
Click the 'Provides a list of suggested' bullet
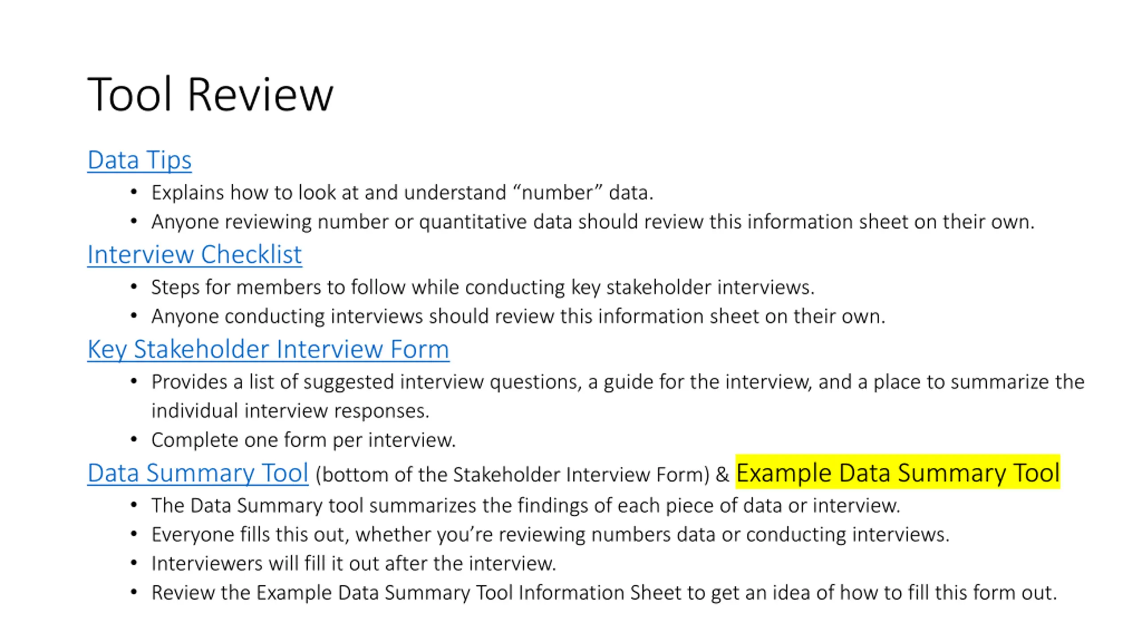click(x=618, y=382)
